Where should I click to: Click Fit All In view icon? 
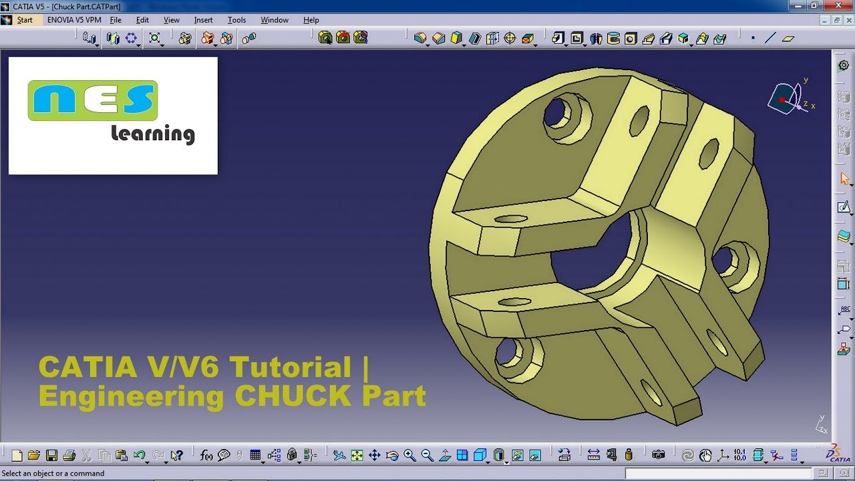click(357, 456)
